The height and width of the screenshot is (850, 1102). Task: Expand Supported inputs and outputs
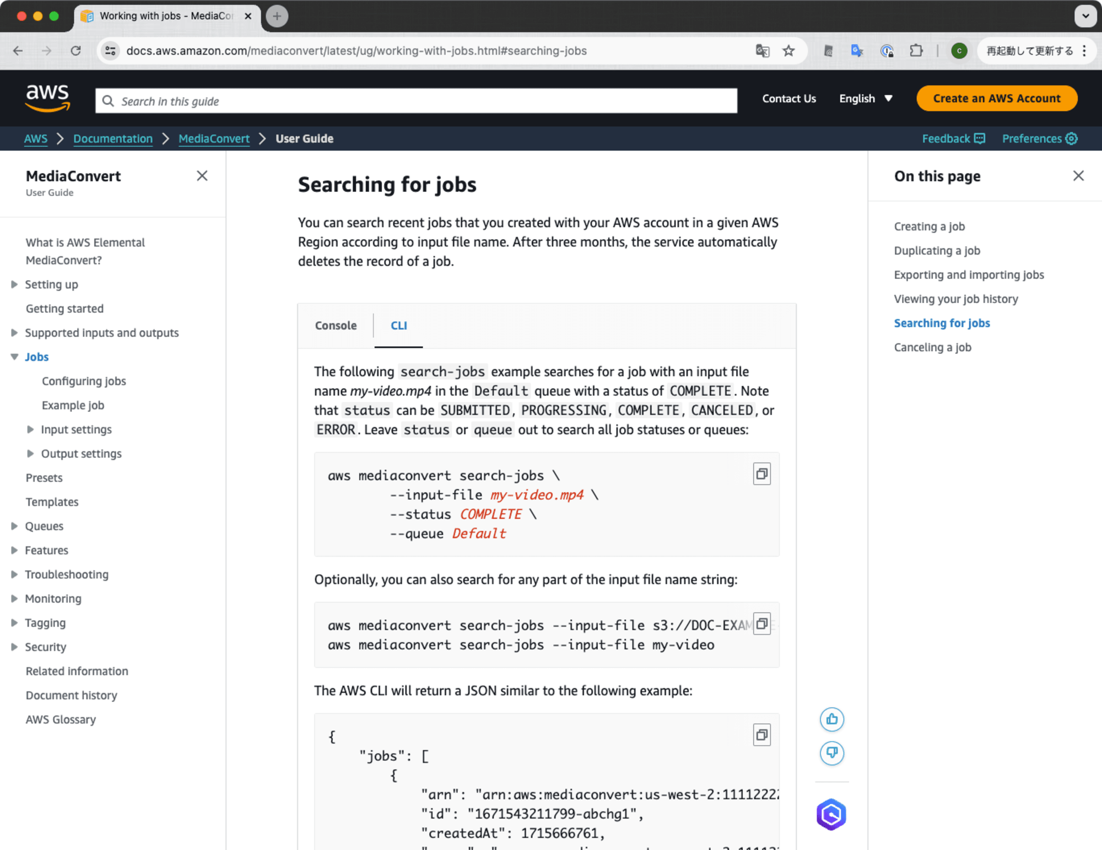14,333
